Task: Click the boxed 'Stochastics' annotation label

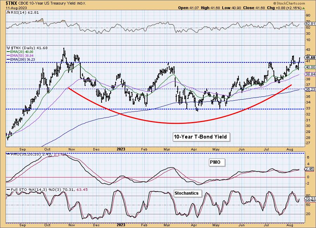Action: tap(187, 193)
